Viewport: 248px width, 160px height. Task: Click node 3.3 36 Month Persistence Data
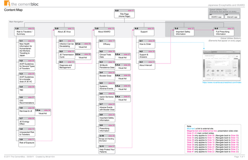107,65
